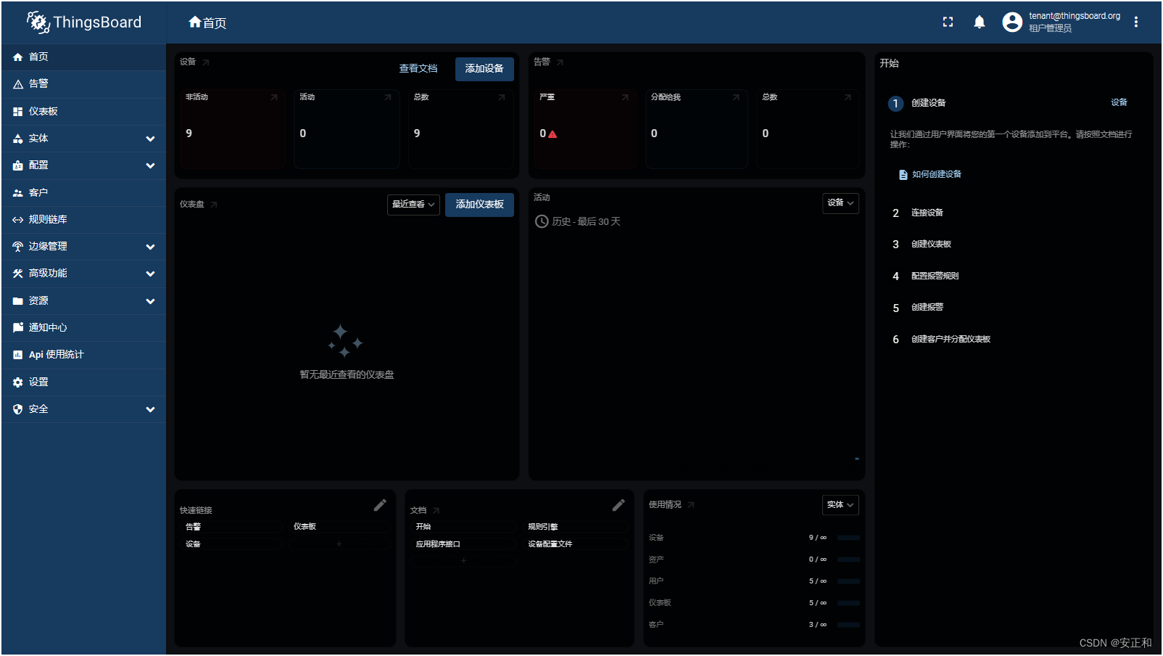Select 客户 in the sidebar
The image size is (1163, 656).
(x=38, y=192)
